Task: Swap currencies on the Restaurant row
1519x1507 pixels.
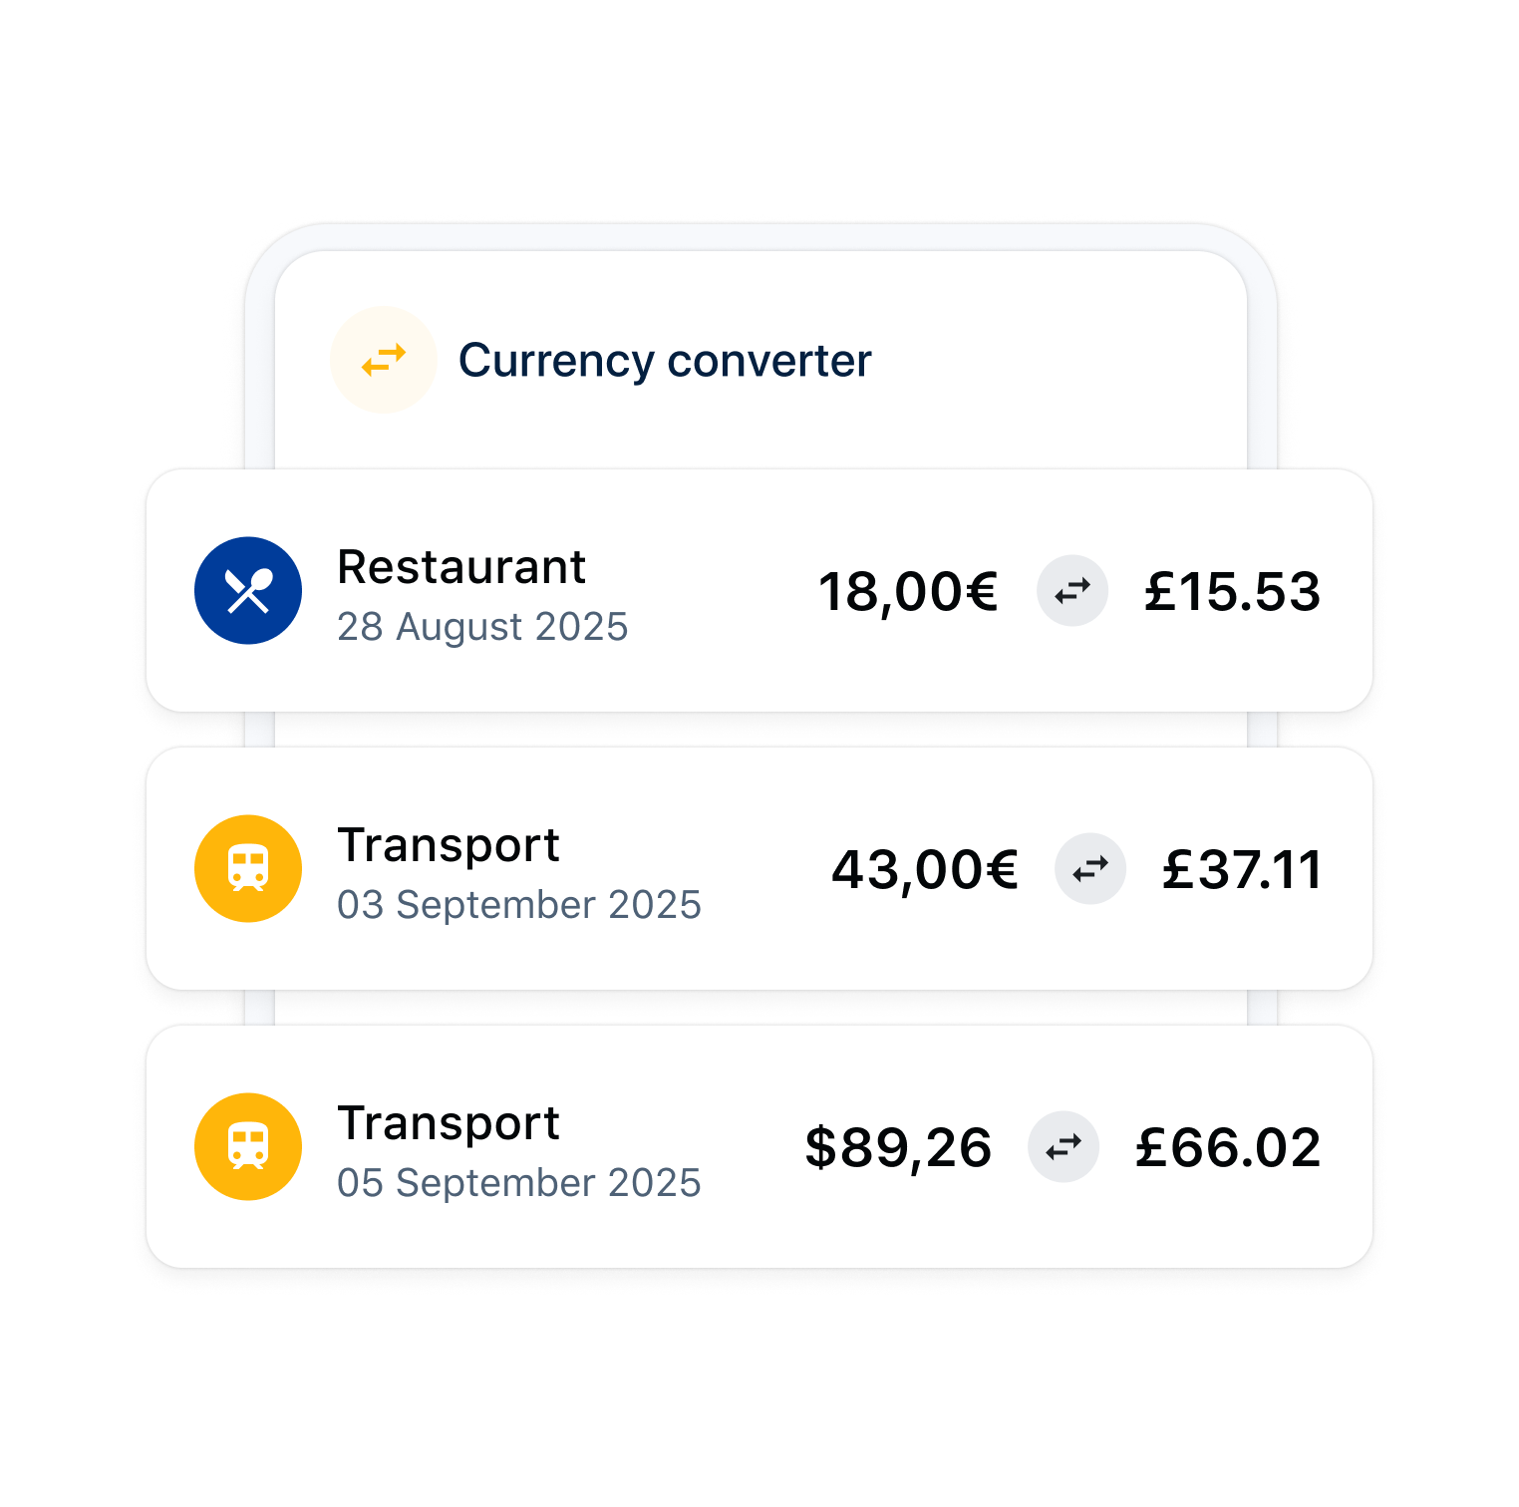Action: click(1072, 591)
